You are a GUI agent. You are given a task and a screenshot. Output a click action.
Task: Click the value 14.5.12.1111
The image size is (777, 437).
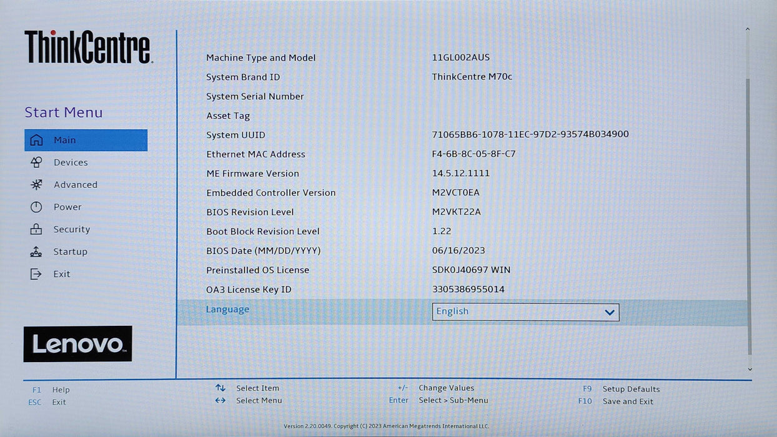pos(461,173)
